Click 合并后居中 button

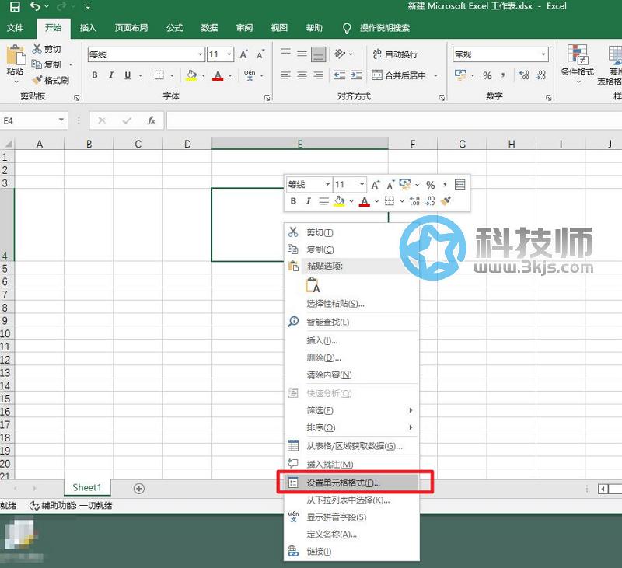point(400,75)
